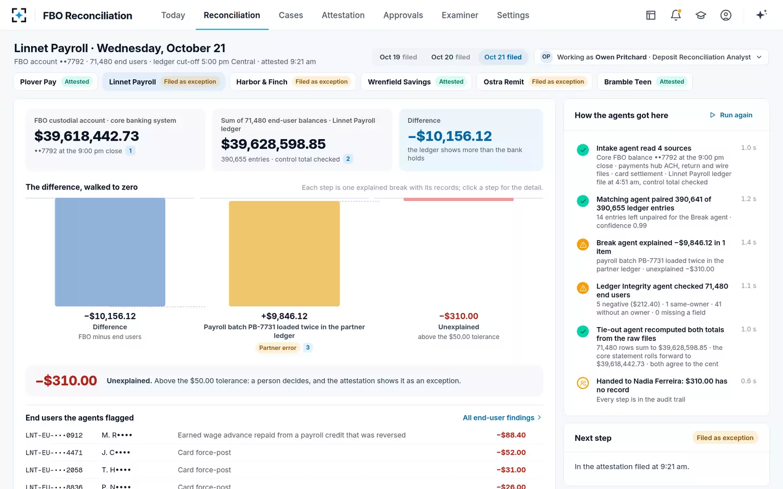Open the Ostra Remit program tab
The height and width of the screenshot is (489, 783).
(534, 82)
